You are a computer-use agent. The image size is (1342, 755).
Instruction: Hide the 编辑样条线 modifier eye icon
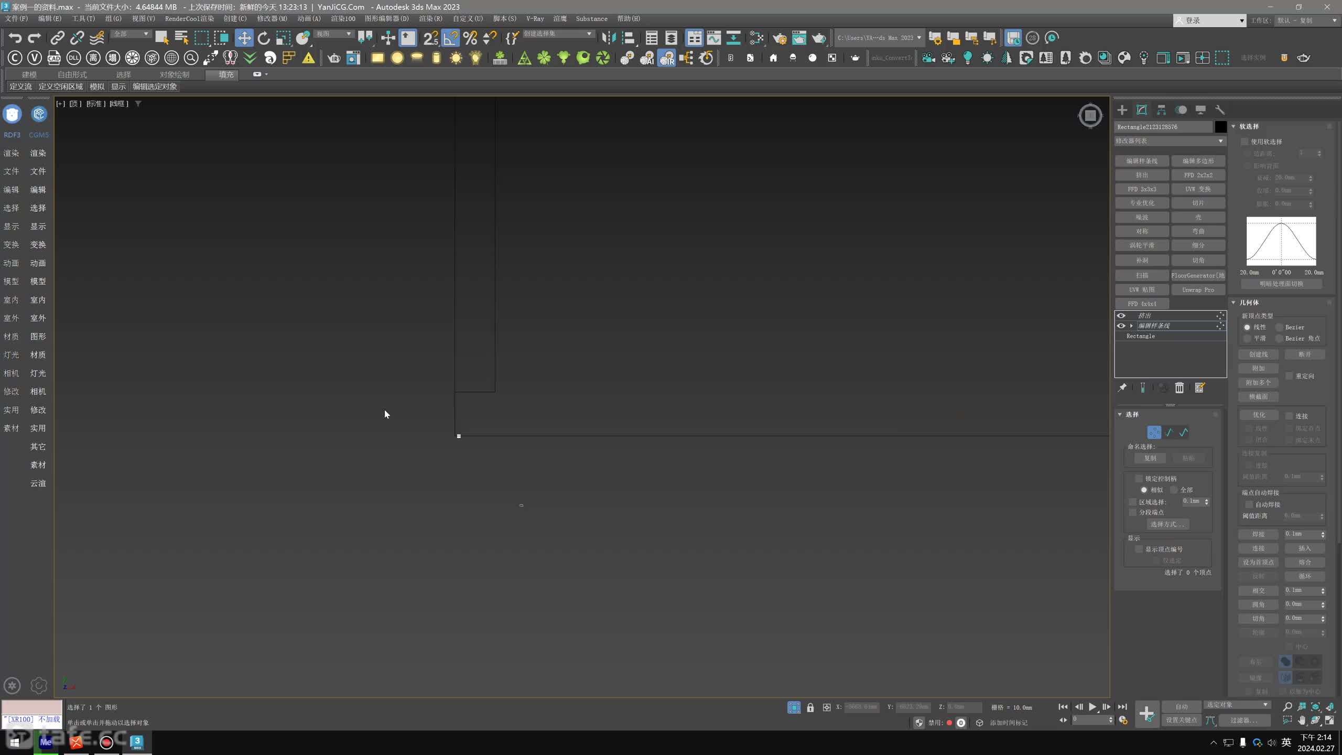1121,326
